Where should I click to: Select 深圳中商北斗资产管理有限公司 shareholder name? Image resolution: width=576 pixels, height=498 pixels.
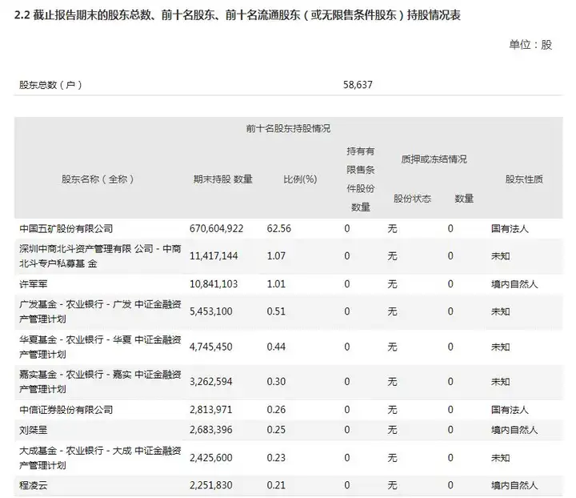[x=100, y=256]
